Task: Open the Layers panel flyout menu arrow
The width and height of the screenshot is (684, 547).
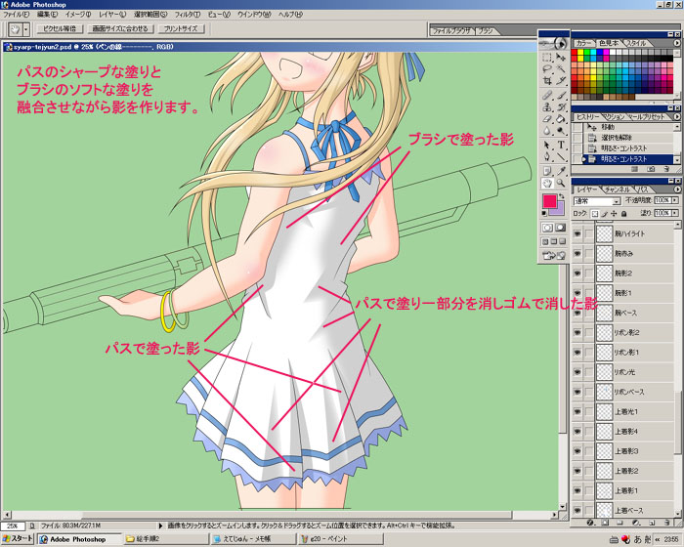Action: click(676, 189)
